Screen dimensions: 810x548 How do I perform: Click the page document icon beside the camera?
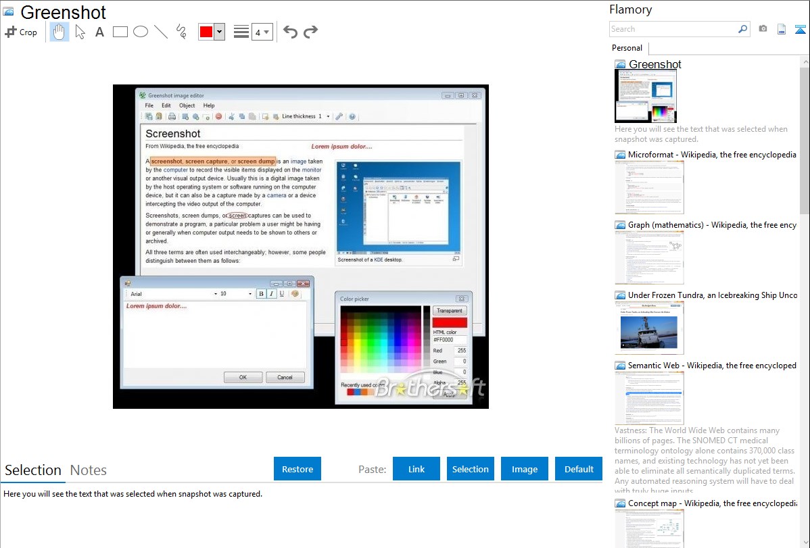coord(782,29)
